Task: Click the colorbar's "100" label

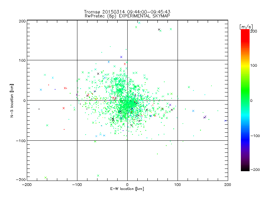Action: 254,65
